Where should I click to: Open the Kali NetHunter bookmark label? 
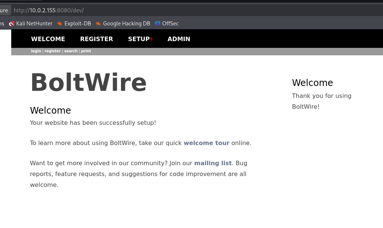point(34,24)
